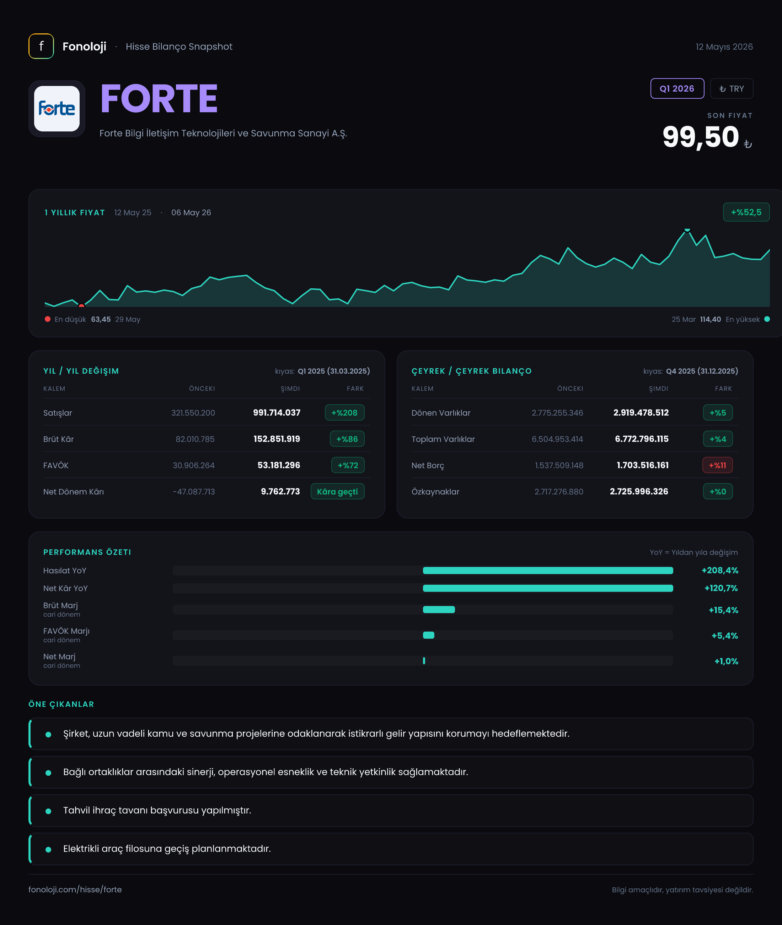Viewport: 782px width, 925px height.
Task: Click the PERFORMANS ÖZETİ section title
Action: 87,552
